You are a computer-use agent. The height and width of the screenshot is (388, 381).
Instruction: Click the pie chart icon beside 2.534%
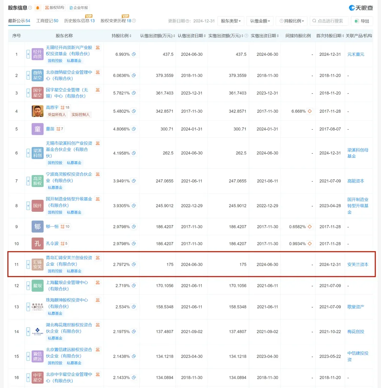pos(134,307)
